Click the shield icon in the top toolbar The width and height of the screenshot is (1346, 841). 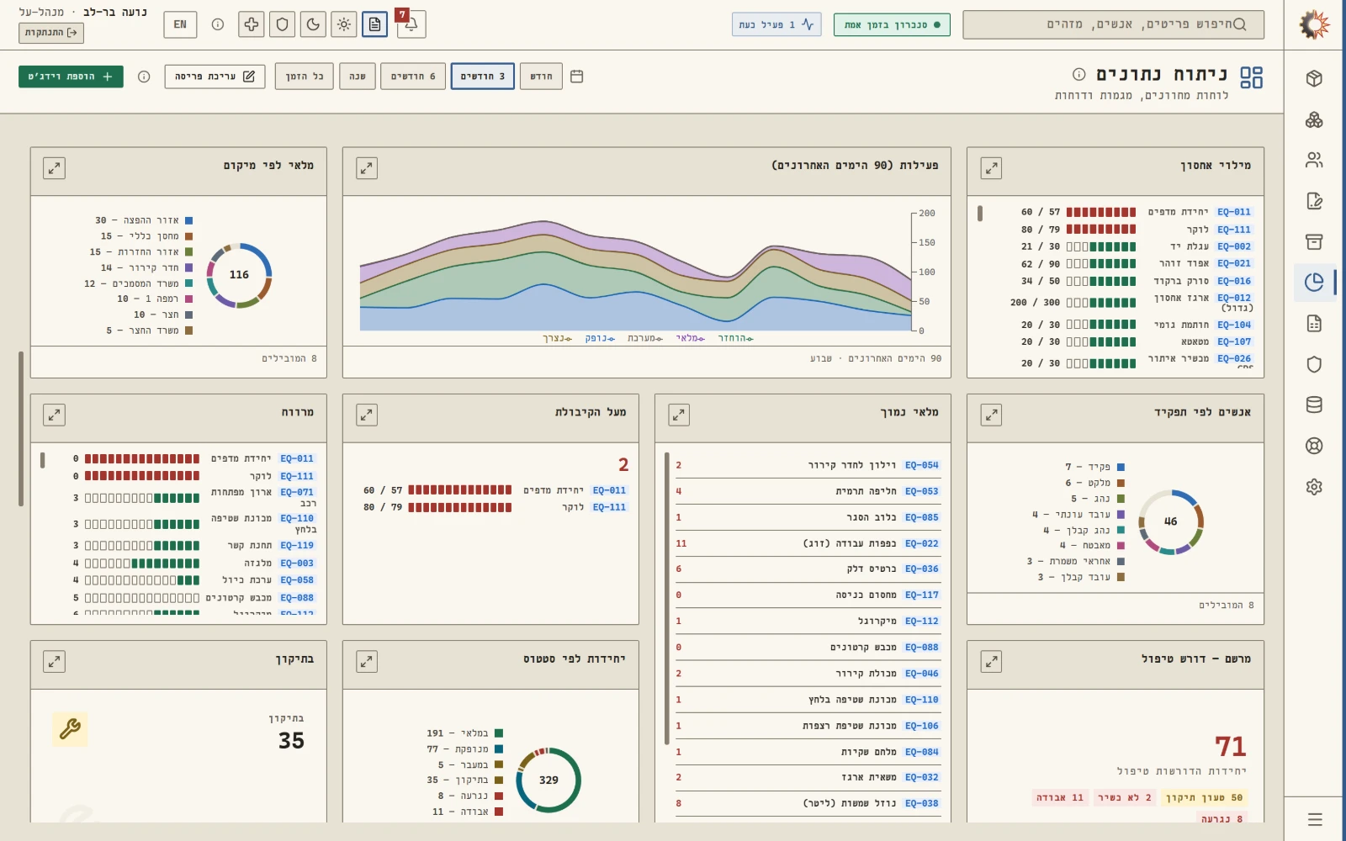(x=282, y=24)
